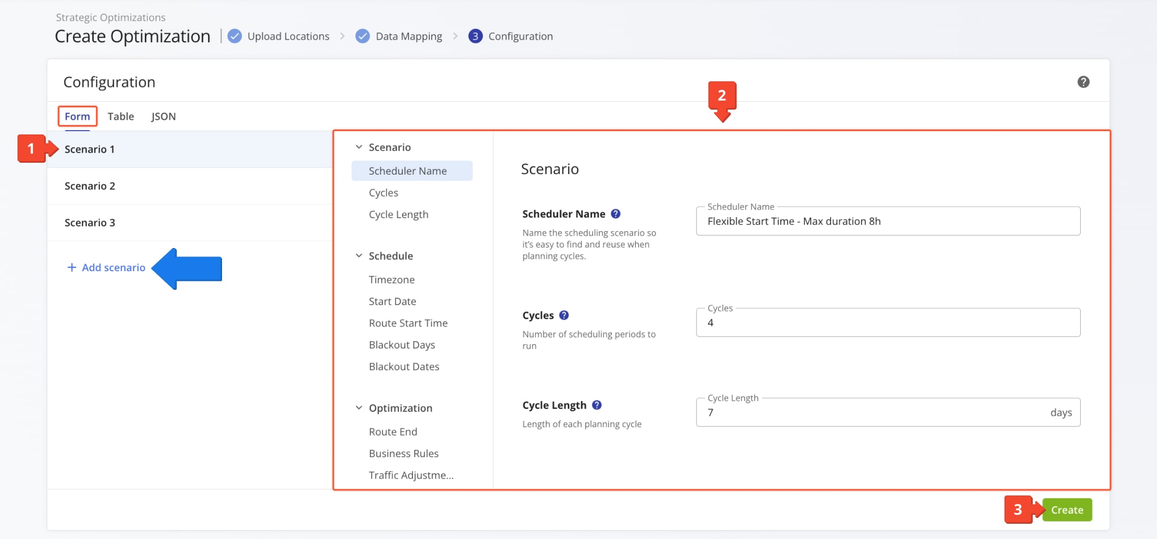Click the Schedule group heading in nav
1157x539 pixels.
point(391,255)
